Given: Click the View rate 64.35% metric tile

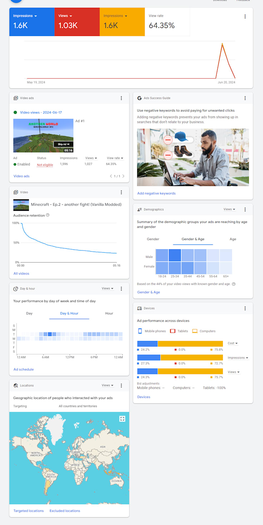Looking at the screenshot, I should point(167,22).
